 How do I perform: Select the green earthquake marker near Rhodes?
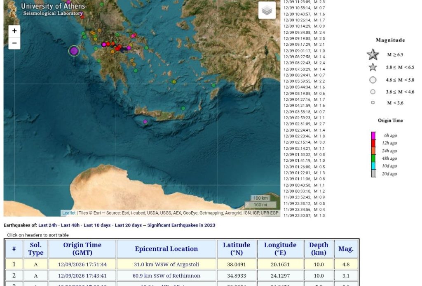(213, 85)
